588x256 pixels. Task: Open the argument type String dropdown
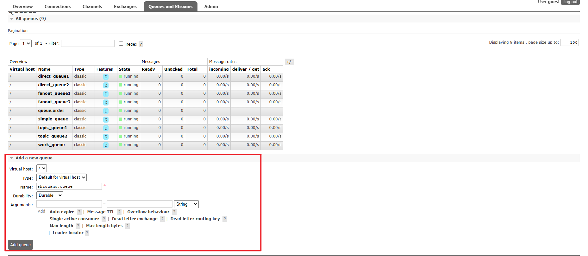186,204
